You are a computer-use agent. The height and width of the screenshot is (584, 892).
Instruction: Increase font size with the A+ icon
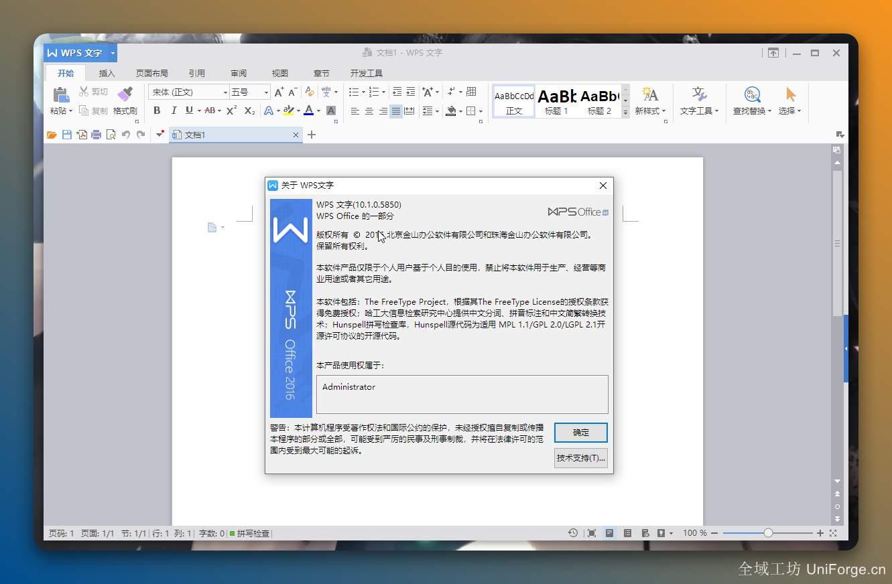tap(279, 92)
